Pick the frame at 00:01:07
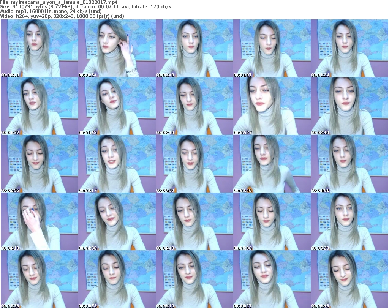389x308 pixels. tap(272, 48)
